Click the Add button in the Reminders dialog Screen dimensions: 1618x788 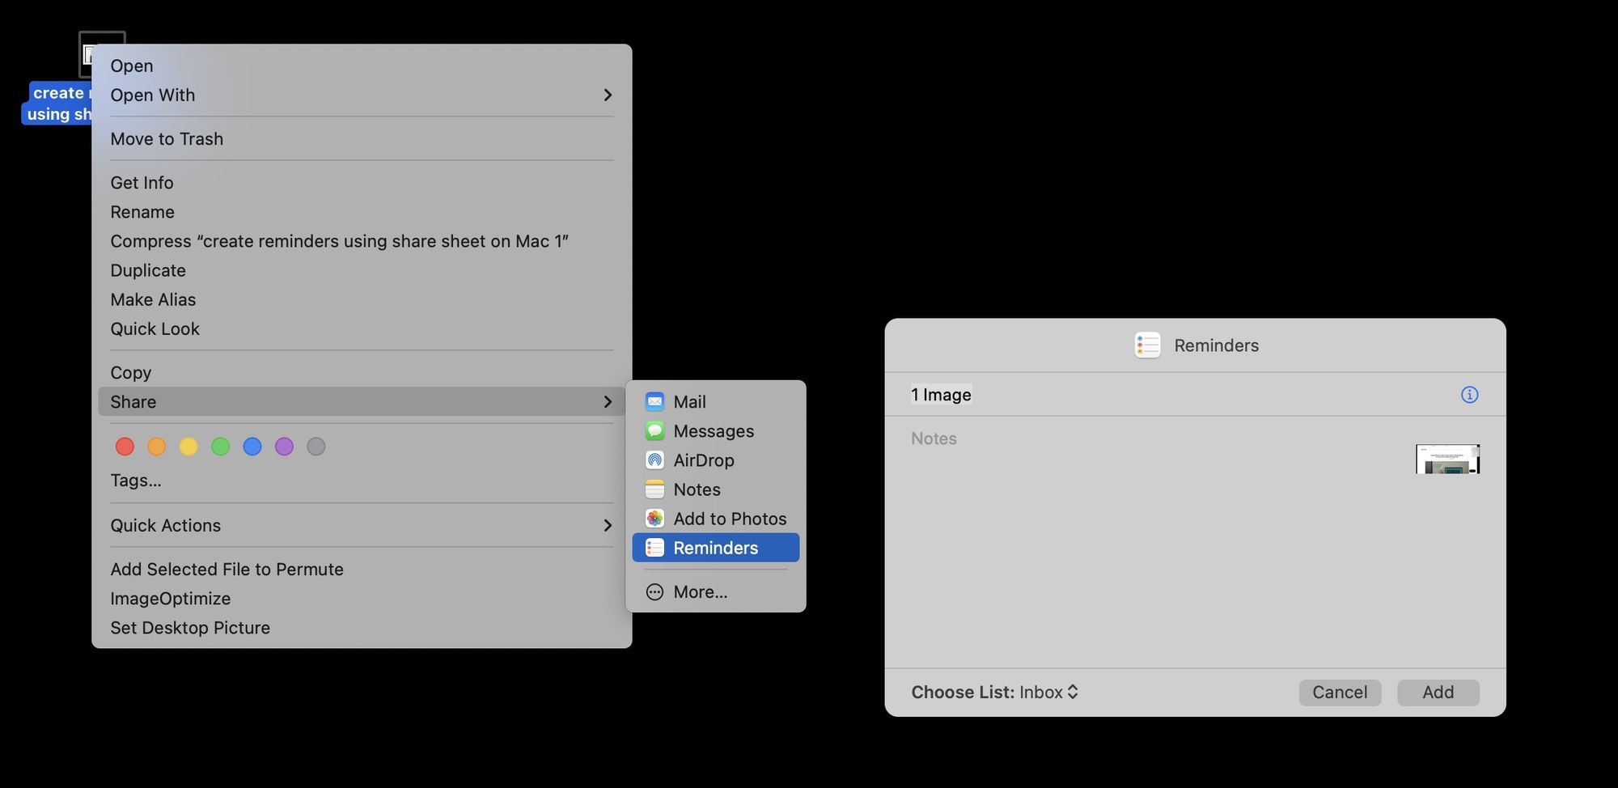(x=1438, y=692)
